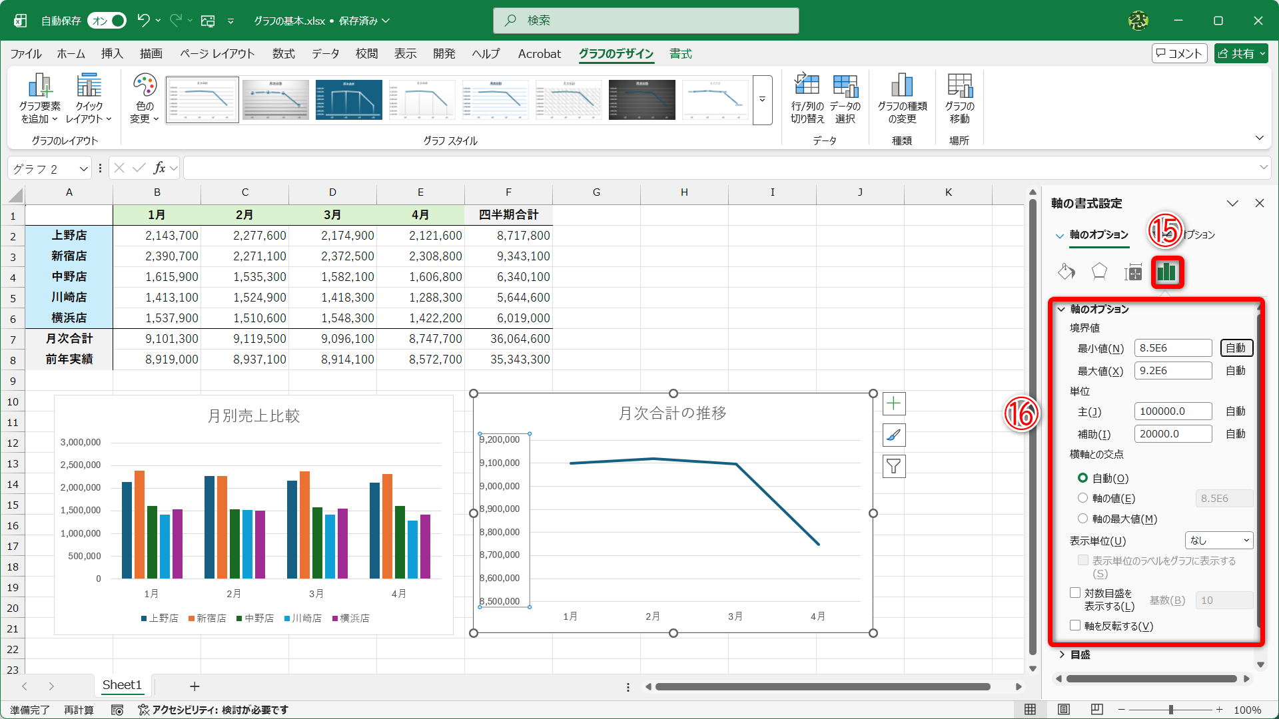Enable logarithmic scale checkbox
Image resolution: width=1279 pixels, height=719 pixels.
point(1075,593)
